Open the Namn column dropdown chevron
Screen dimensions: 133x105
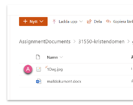pos(61,57)
